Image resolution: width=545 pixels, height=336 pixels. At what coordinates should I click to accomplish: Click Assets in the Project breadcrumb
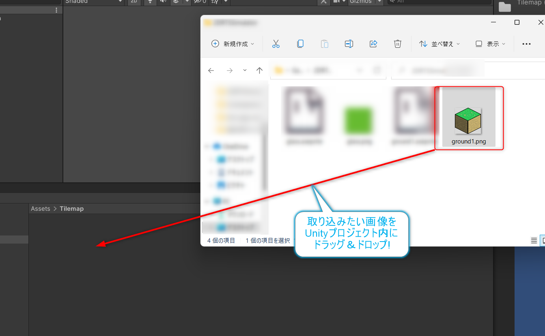[x=40, y=208]
